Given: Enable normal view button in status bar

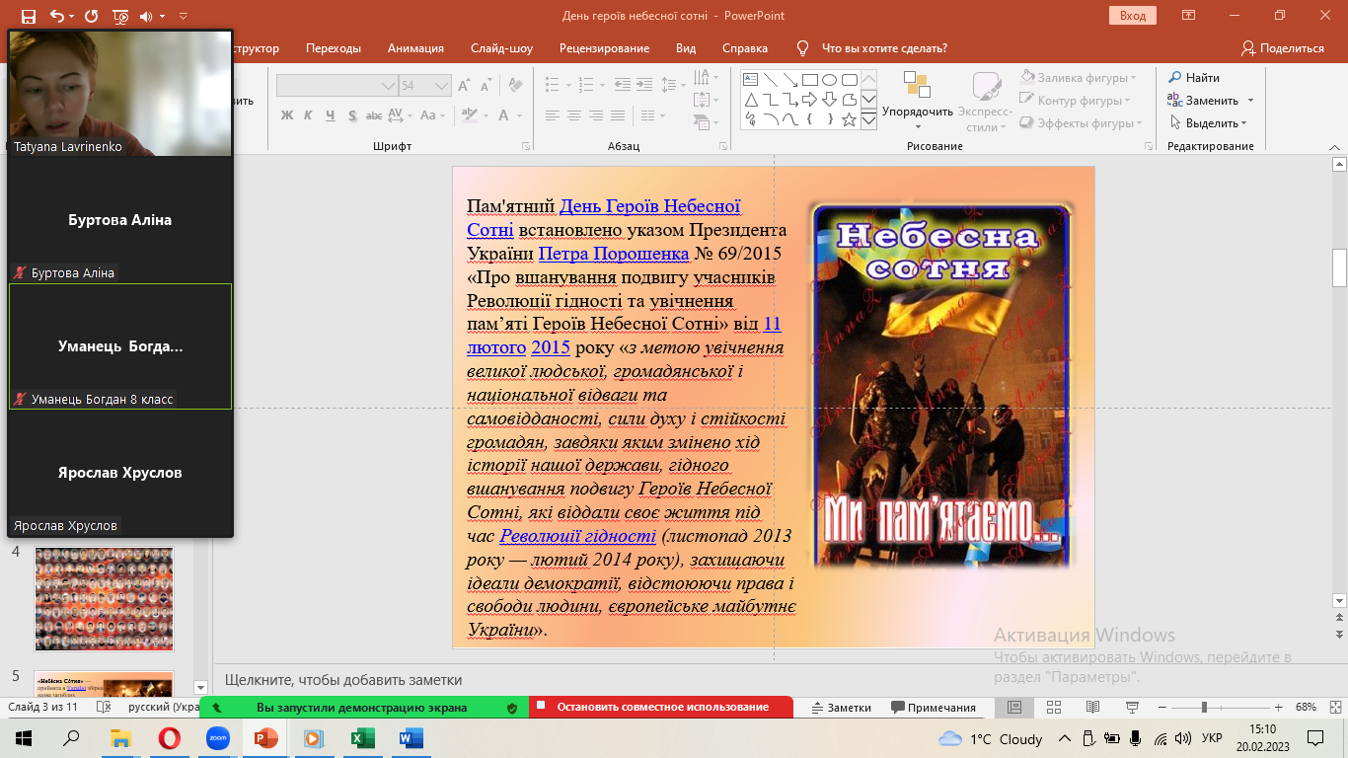Looking at the screenshot, I should point(1013,708).
